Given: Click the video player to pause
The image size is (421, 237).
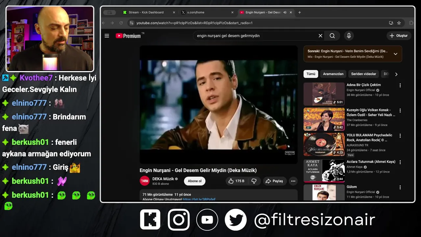Looking at the screenshot, I should coord(218,105).
